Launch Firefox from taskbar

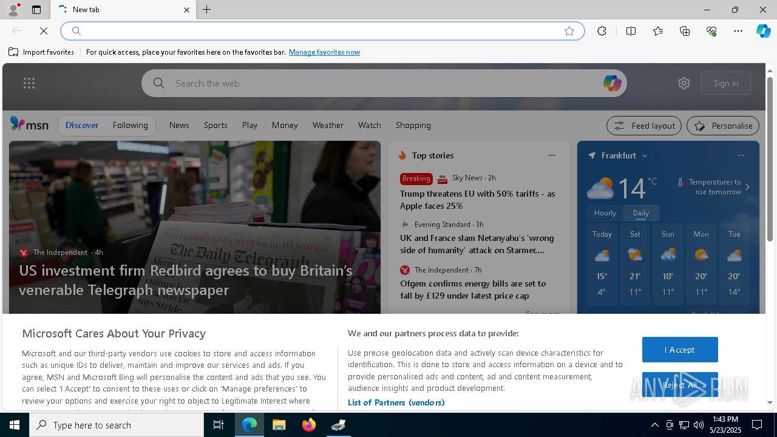point(308,425)
